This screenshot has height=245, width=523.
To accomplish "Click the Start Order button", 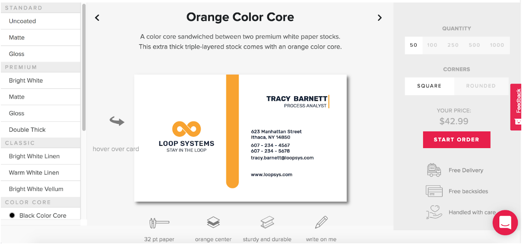I will (x=456, y=139).
